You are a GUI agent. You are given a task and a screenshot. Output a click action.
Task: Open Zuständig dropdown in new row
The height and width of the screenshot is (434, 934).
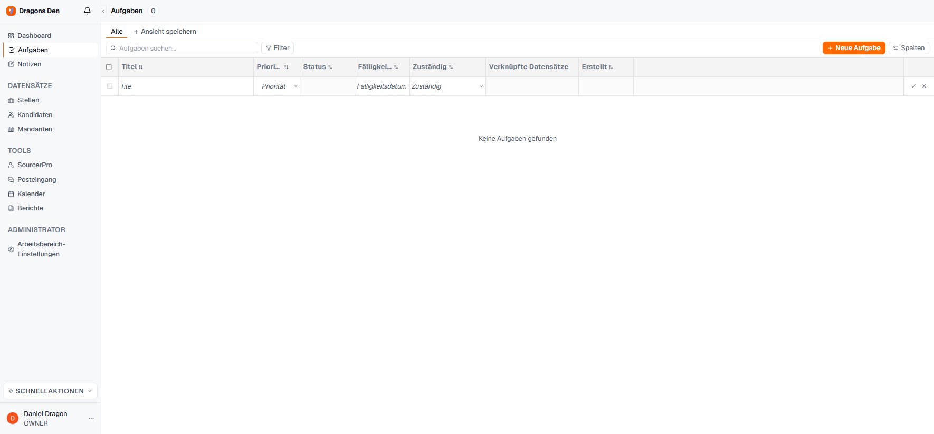click(x=447, y=86)
